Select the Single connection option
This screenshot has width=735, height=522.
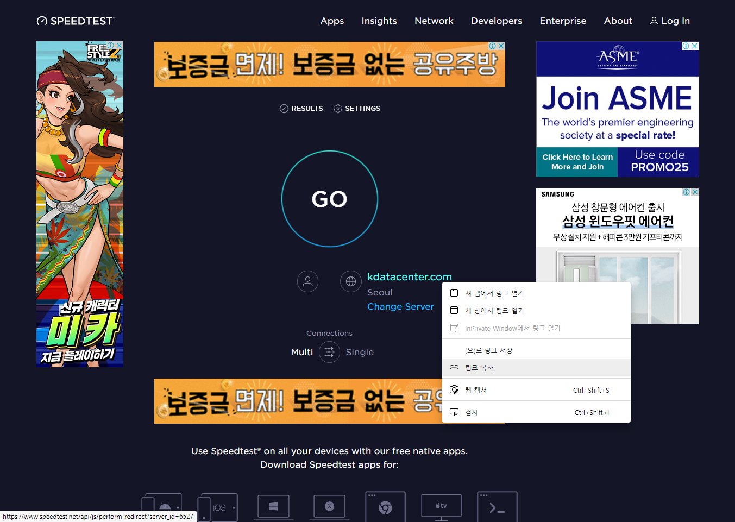[360, 352]
